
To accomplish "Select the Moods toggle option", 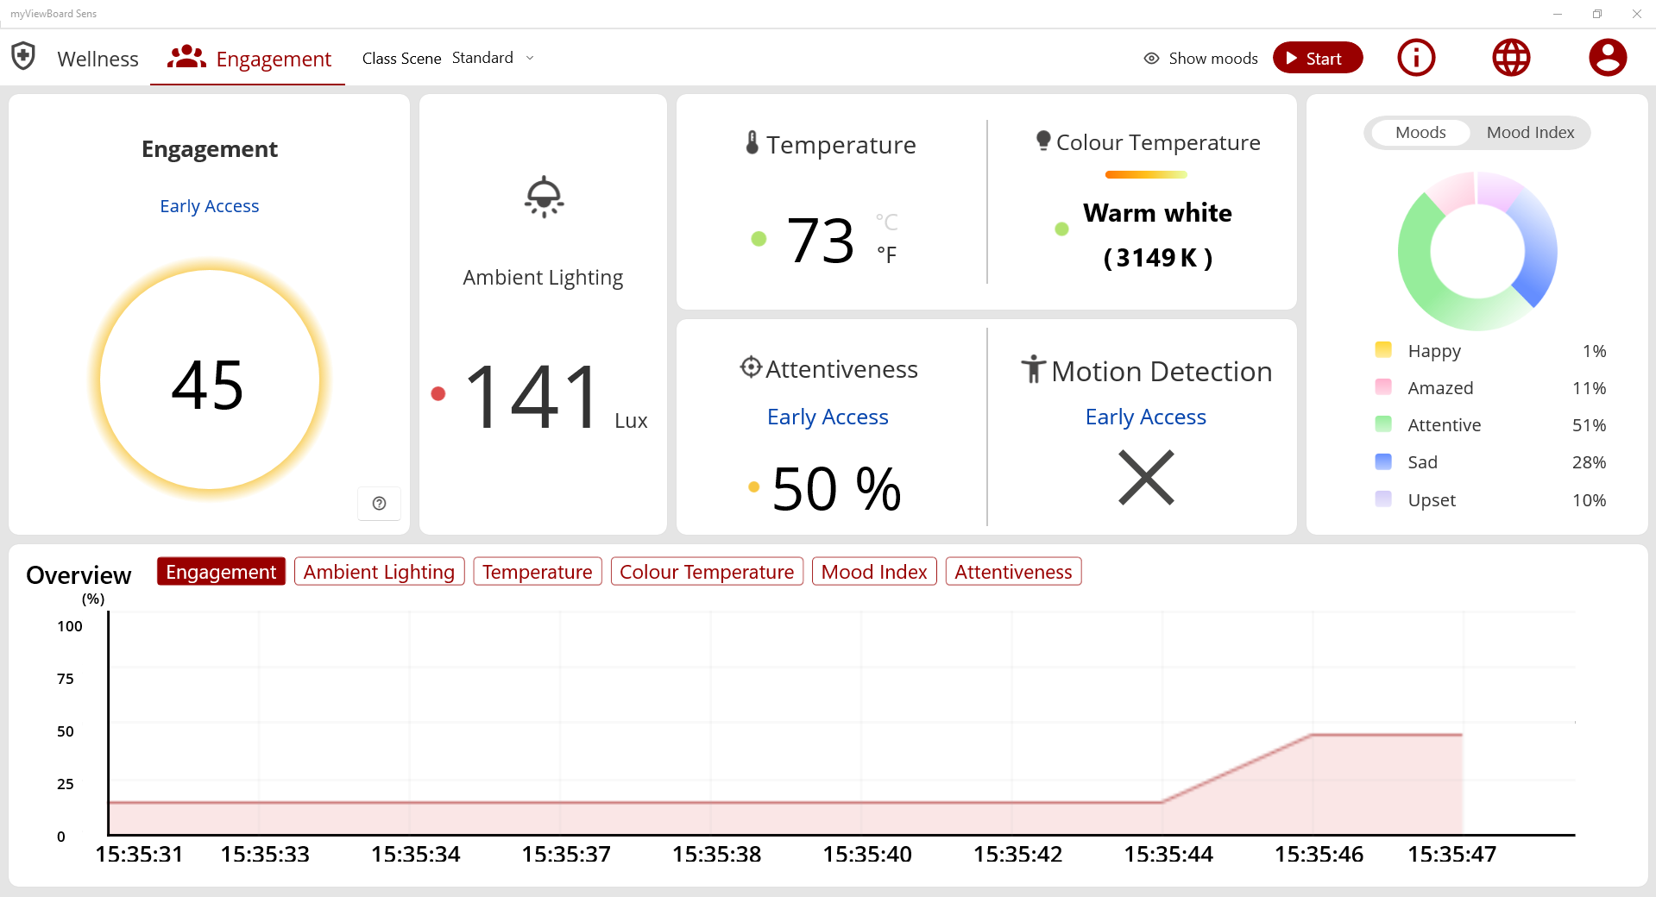I will 1420,132.
